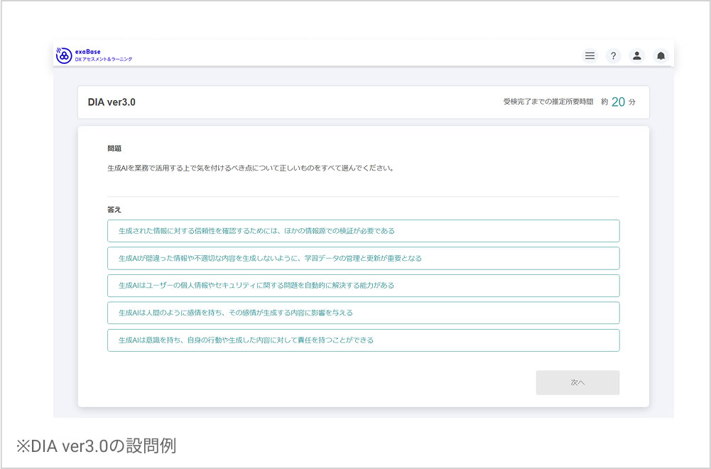Click the 受検完了までの推定所要時間 label
Image resolution: width=711 pixels, height=469 pixels.
click(x=548, y=102)
